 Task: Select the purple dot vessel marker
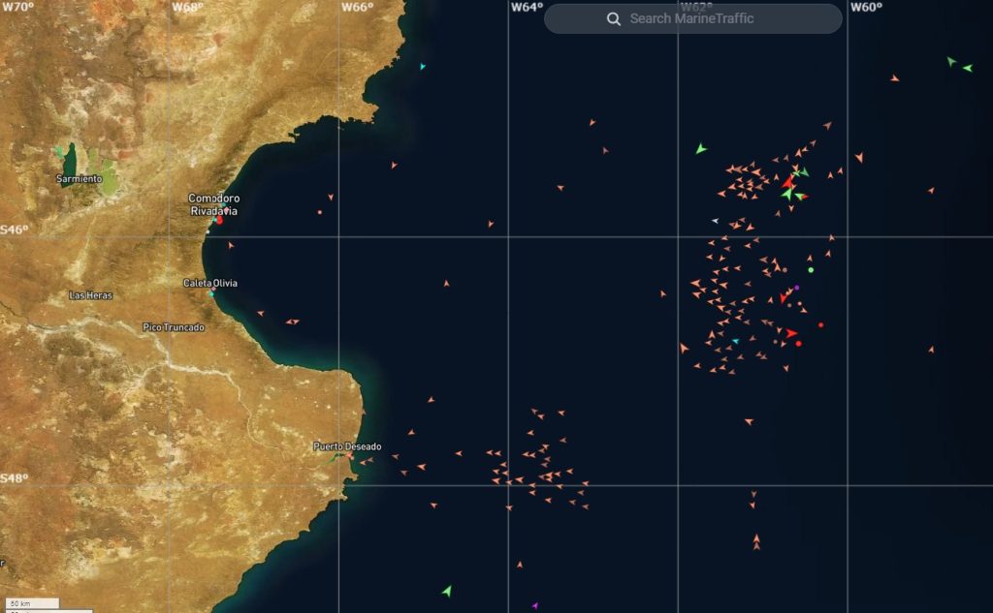tap(797, 288)
